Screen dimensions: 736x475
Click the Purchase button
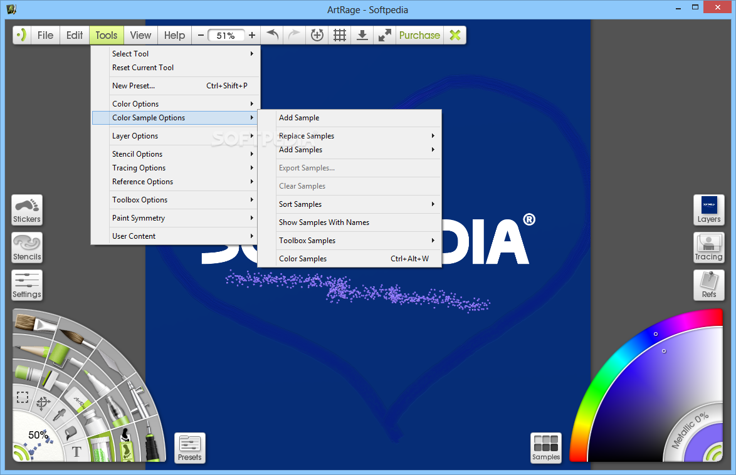pyautogui.click(x=419, y=35)
